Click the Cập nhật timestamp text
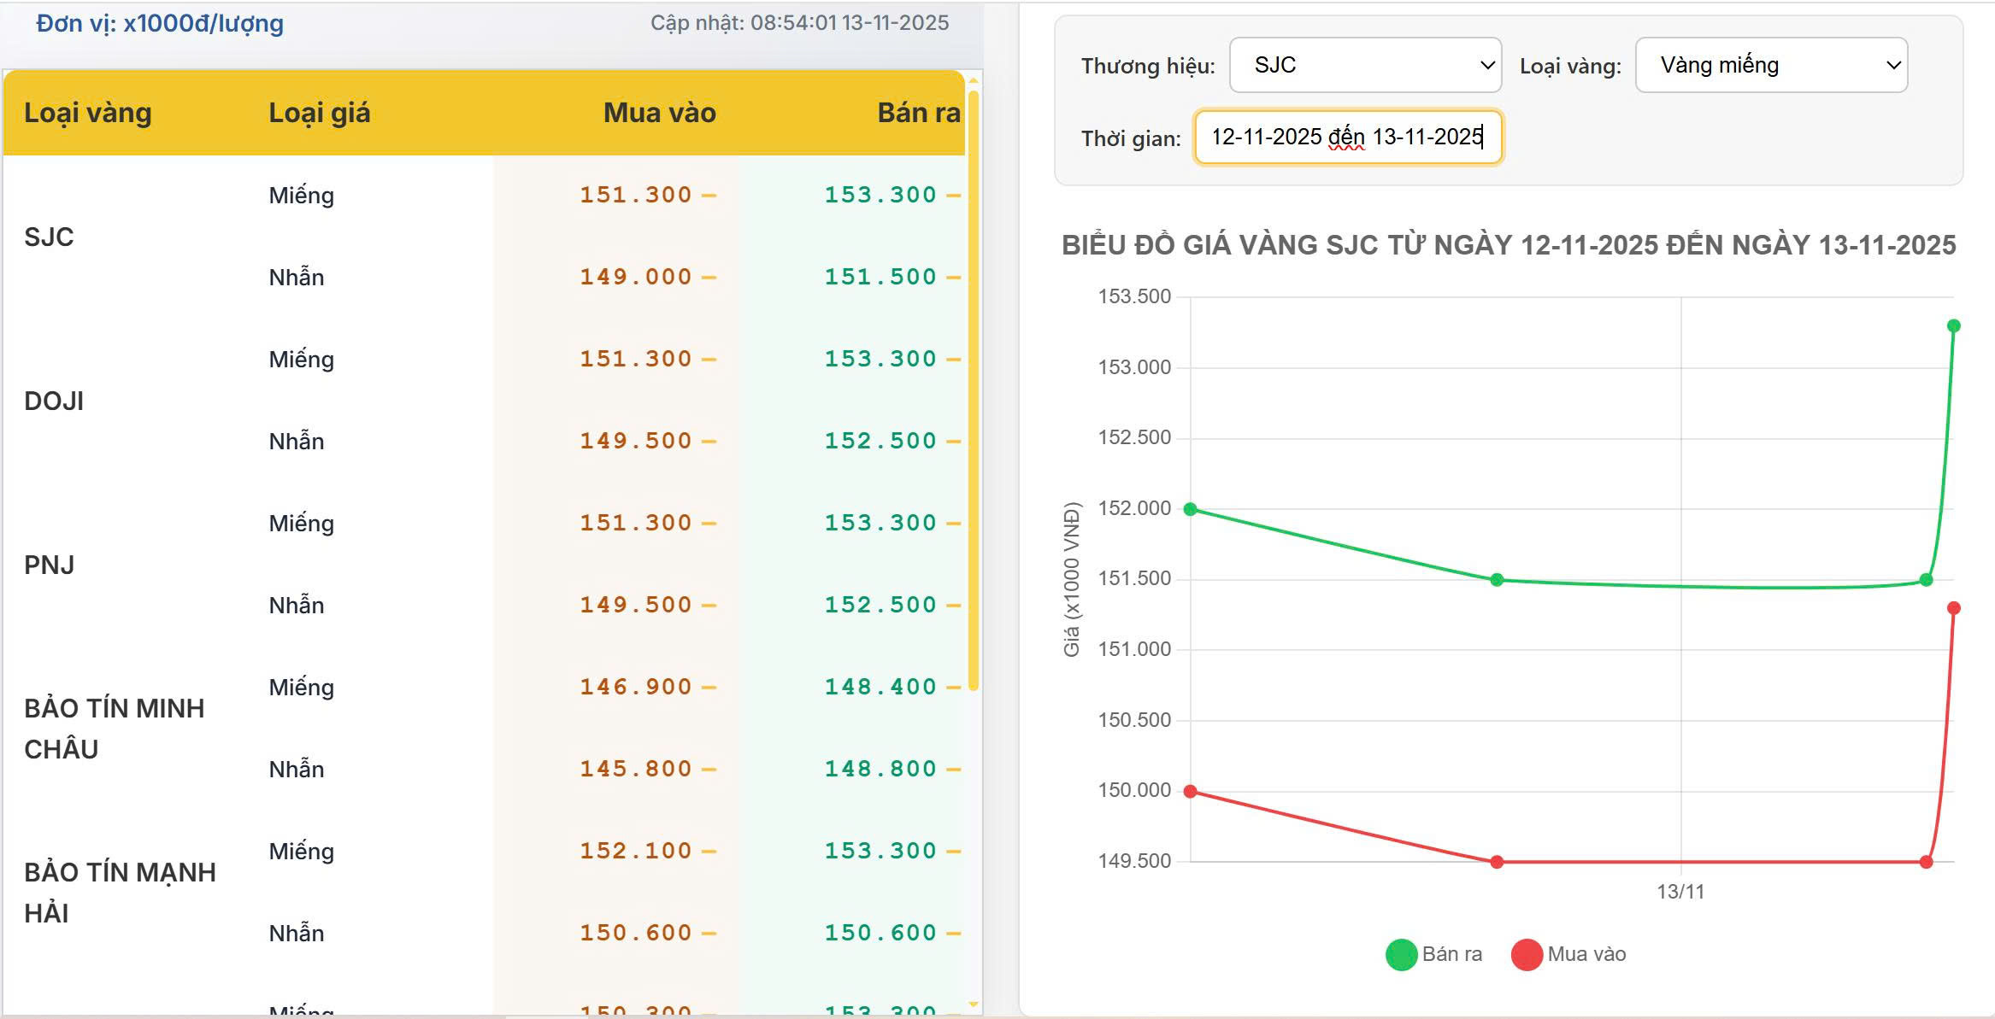This screenshot has height=1019, width=1995. (x=800, y=23)
